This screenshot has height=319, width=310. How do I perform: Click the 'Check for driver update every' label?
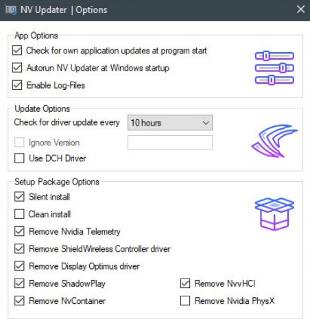pos(67,123)
